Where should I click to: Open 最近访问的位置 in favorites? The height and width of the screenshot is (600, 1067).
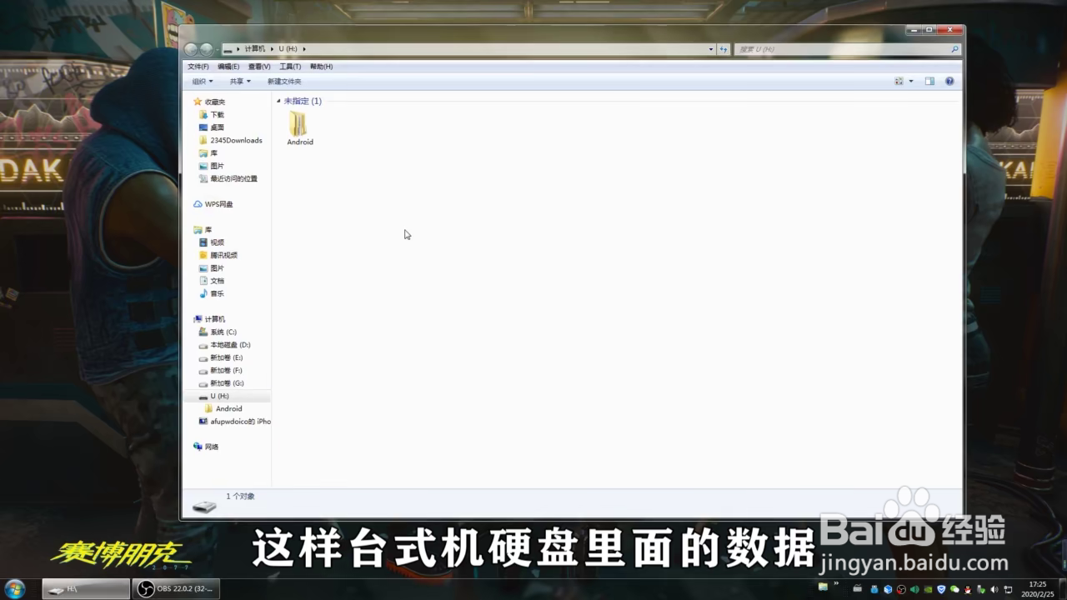tap(228, 178)
